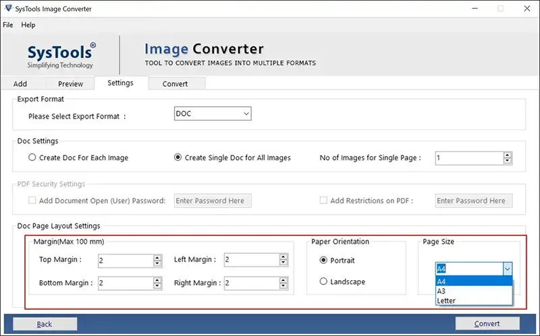Increase the Top Margin value

click(157, 258)
